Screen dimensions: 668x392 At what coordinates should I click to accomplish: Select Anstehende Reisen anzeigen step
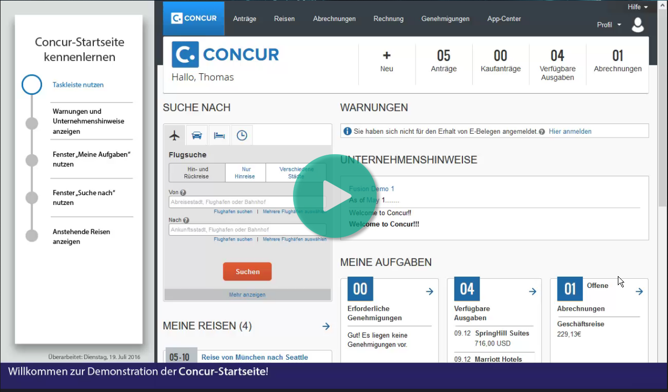coord(81,237)
